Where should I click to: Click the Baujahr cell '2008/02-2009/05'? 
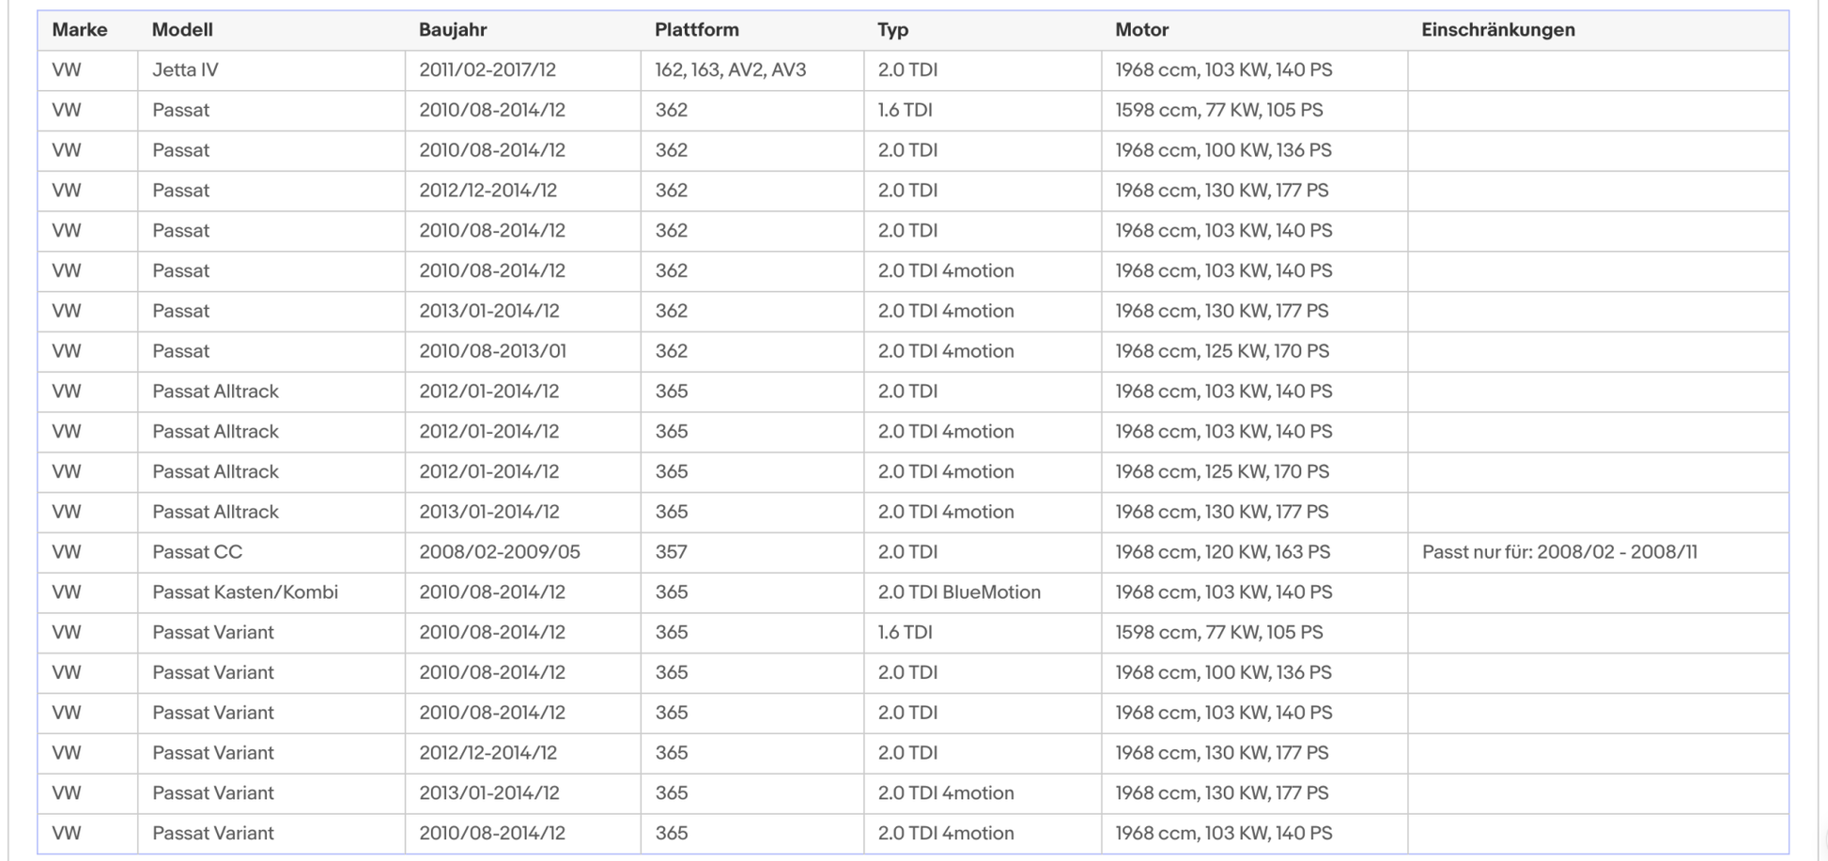pos(523,552)
